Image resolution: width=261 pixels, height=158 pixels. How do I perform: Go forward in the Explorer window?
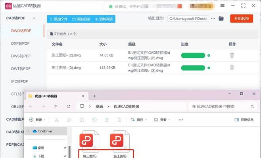(43, 106)
